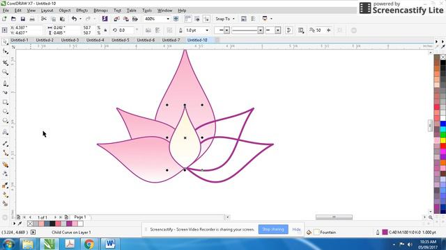Expand the Welcome Screen dropdown arrow
This screenshot has height=250, width=446.
(x=271, y=19)
